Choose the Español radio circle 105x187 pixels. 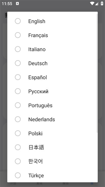click(x=18, y=77)
